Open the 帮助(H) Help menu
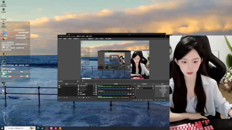Image resolution: width=232 pixels, height=130 pixels. (x=102, y=39)
